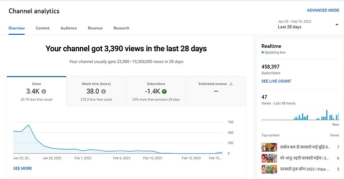Select the Views metric card
Image resolution: width=344 pixels, height=179 pixels.
coord(36,91)
